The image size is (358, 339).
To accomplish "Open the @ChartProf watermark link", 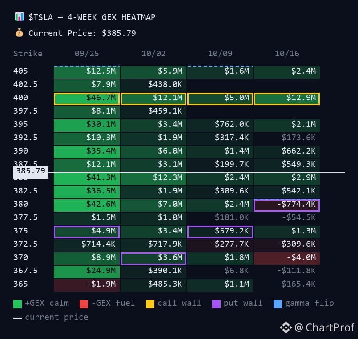I will pos(325,328).
